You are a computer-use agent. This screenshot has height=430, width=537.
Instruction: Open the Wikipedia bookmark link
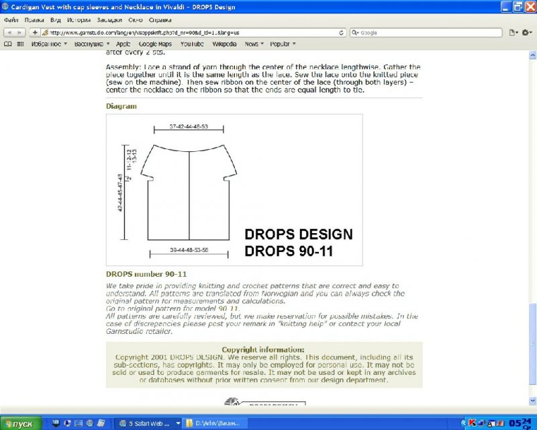pyautogui.click(x=224, y=44)
